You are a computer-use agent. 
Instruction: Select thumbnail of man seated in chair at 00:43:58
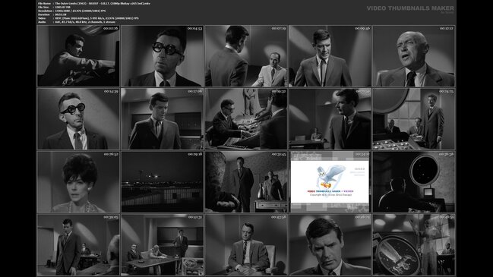tap(246, 244)
